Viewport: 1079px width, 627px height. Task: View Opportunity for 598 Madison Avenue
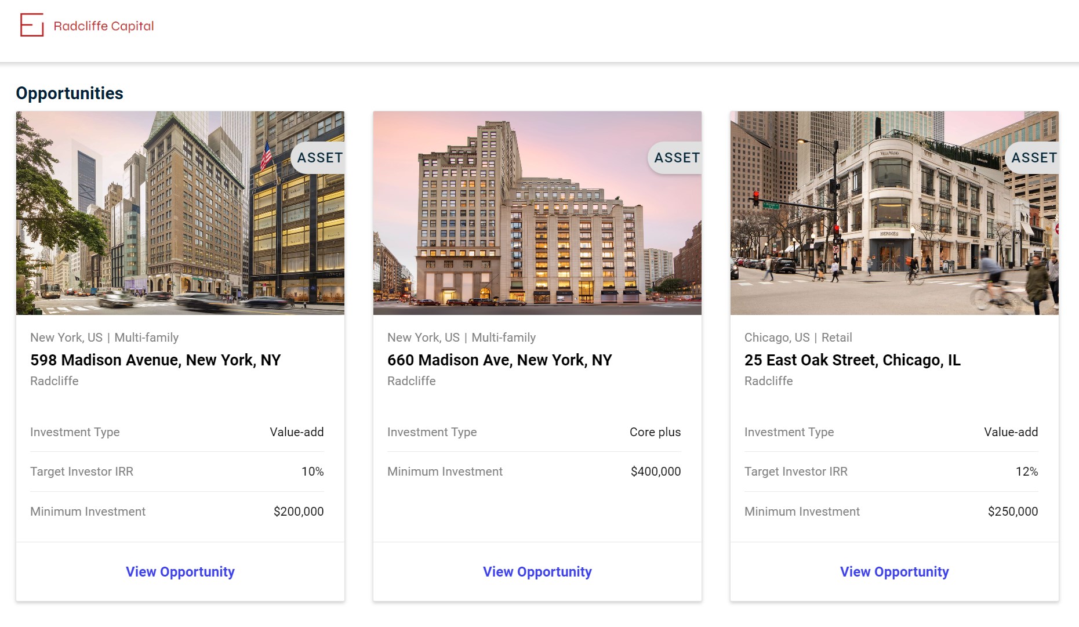click(180, 572)
